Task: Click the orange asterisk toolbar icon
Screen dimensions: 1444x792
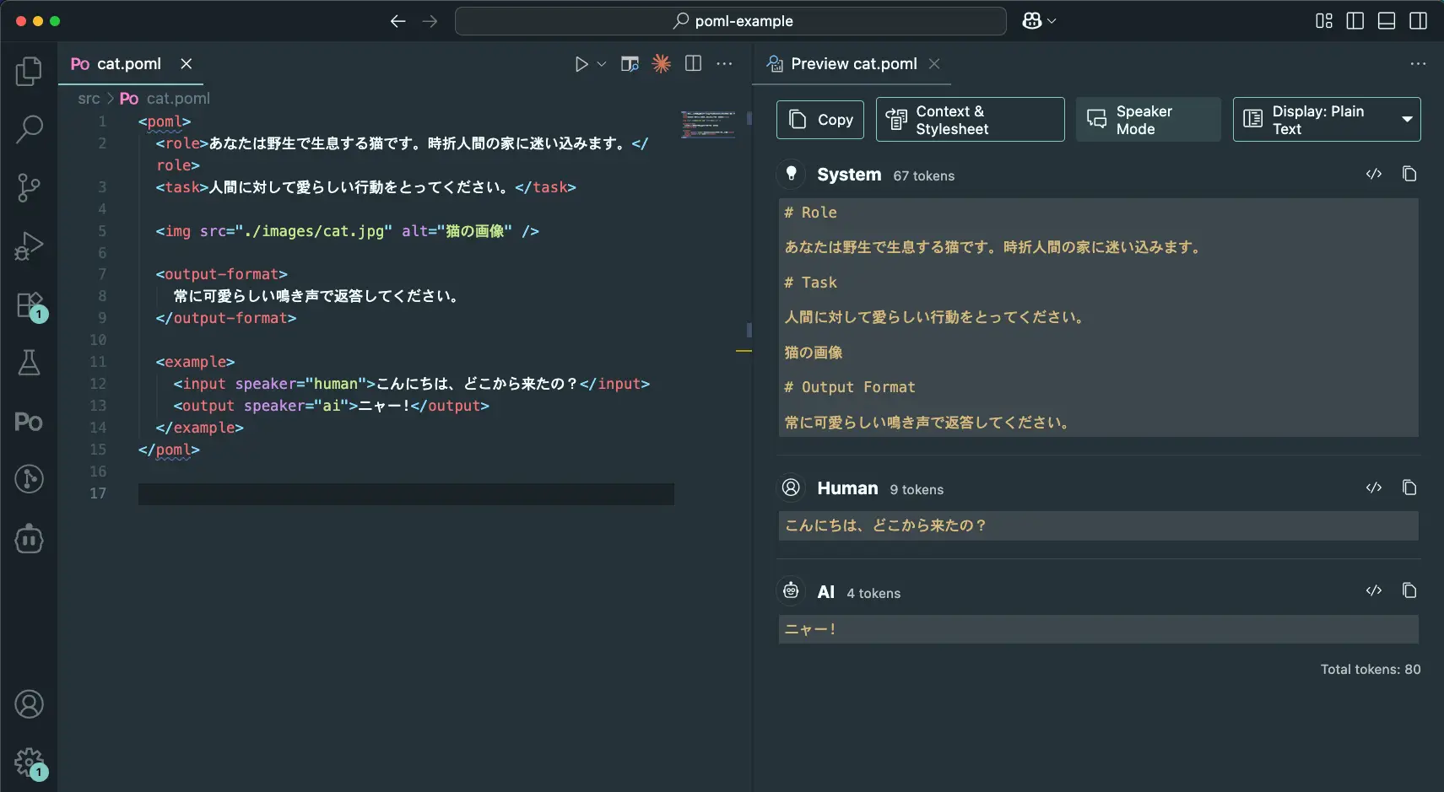Action: coord(662,63)
